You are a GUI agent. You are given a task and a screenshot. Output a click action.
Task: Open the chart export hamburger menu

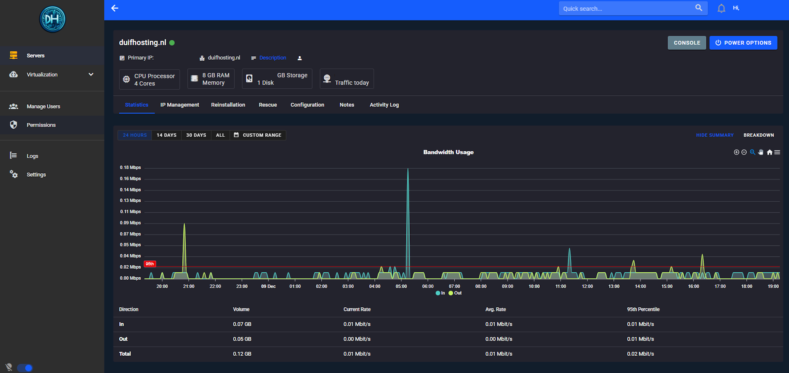coord(777,152)
